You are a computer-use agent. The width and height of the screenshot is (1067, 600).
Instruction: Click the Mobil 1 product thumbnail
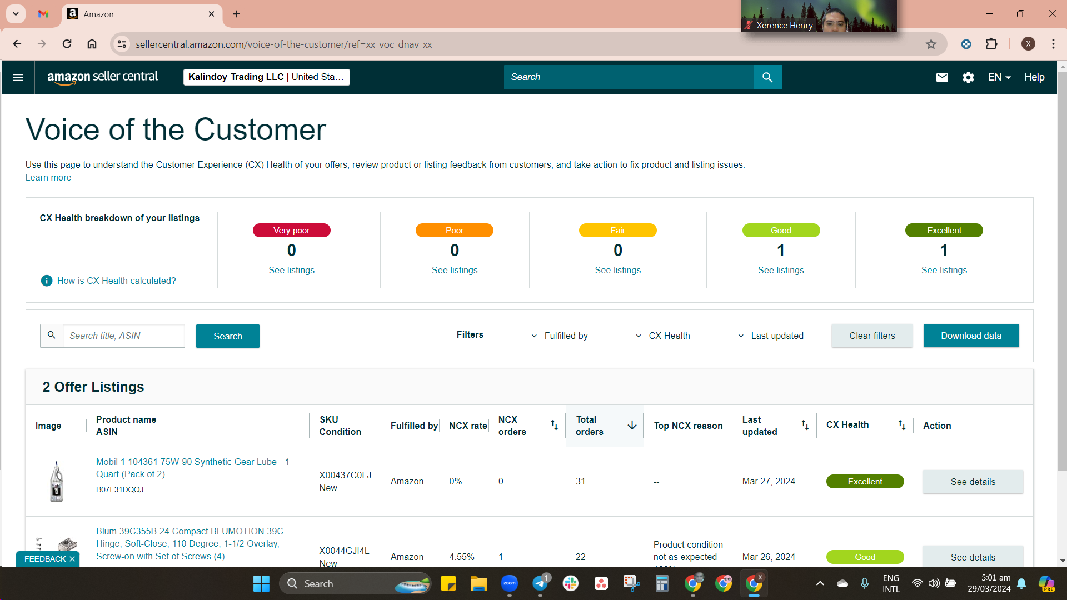coord(56,482)
